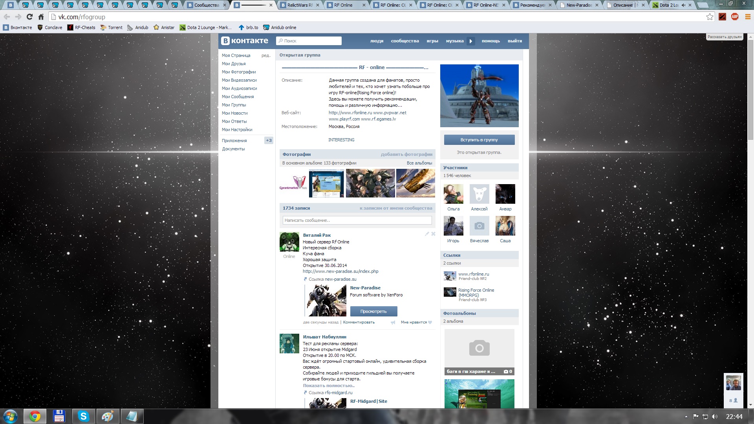This screenshot has width=754, height=424.
Task: Focus the Поиск search field in the VK header
Action: 309,41
